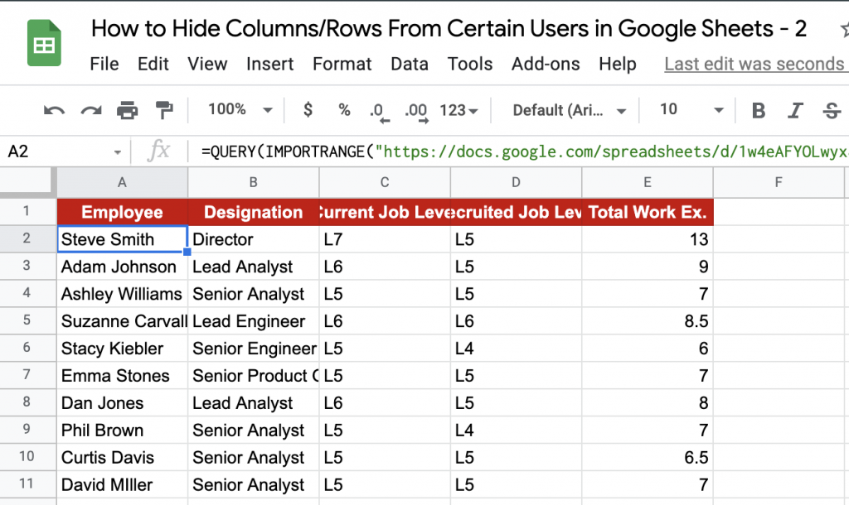Click the 'Last edit was seconds' link
The image size is (849, 505).
point(754,64)
